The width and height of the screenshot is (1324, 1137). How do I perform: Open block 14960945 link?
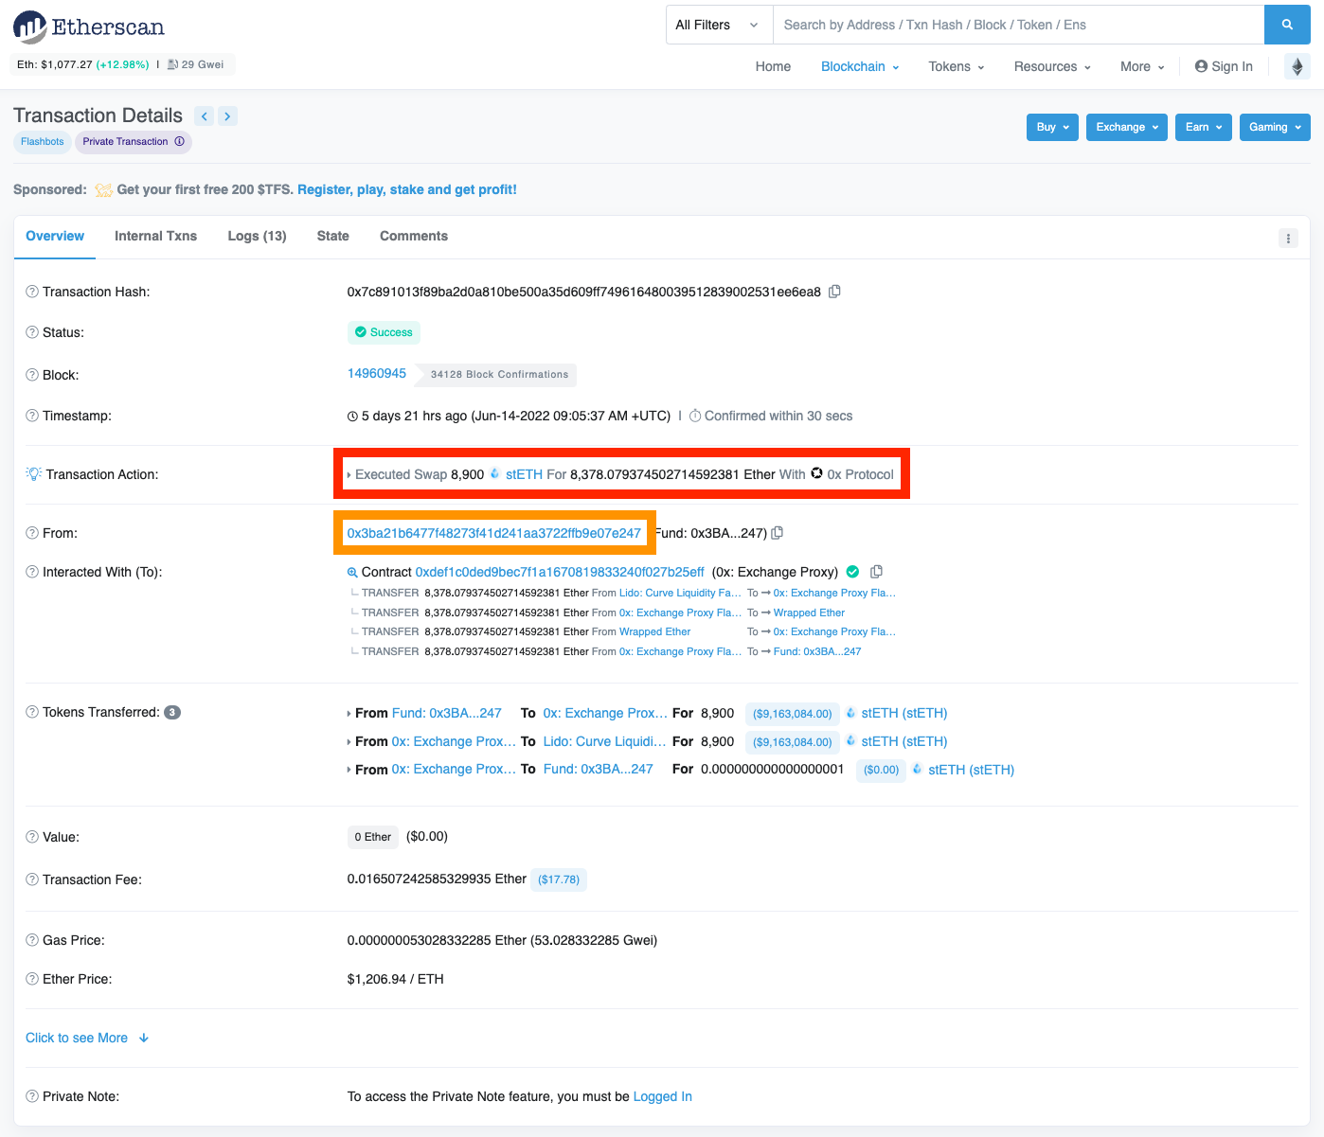click(377, 373)
